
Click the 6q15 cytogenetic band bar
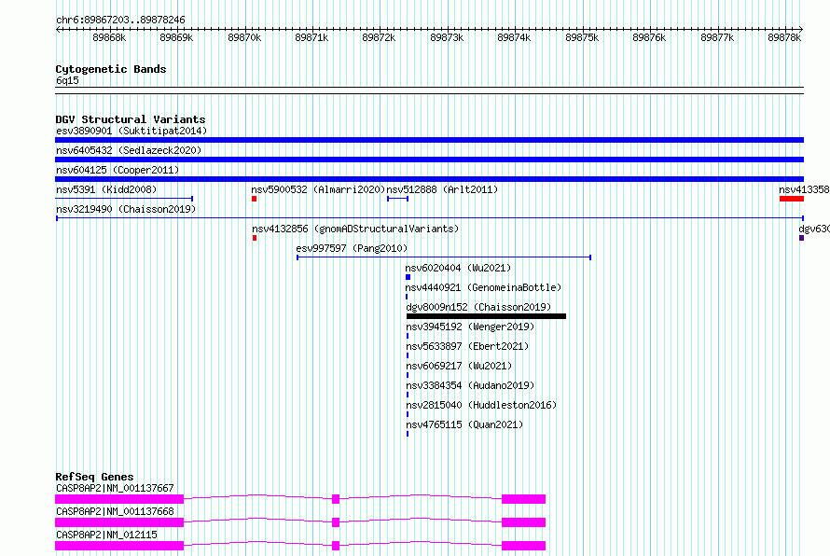click(x=429, y=90)
